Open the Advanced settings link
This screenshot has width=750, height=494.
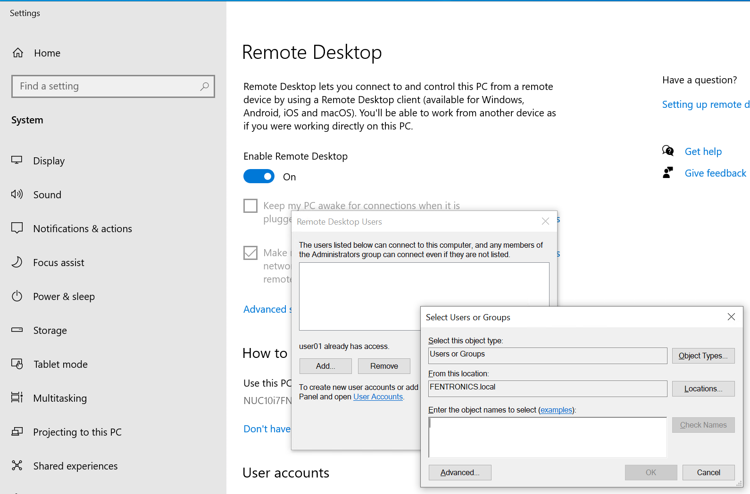coord(267,309)
